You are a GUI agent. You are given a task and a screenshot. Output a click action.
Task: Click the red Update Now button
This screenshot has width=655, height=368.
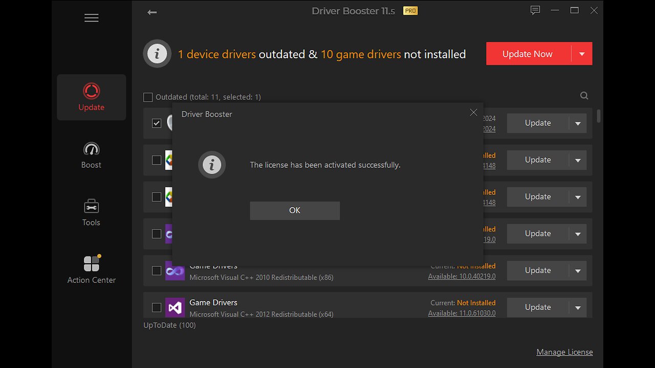(x=528, y=54)
